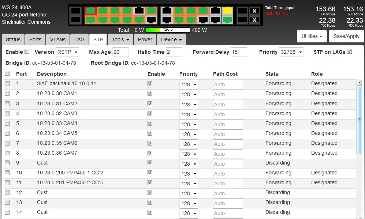Click the top-left empty black slot icon
This screenshot has width=365, height=219.
75,11
